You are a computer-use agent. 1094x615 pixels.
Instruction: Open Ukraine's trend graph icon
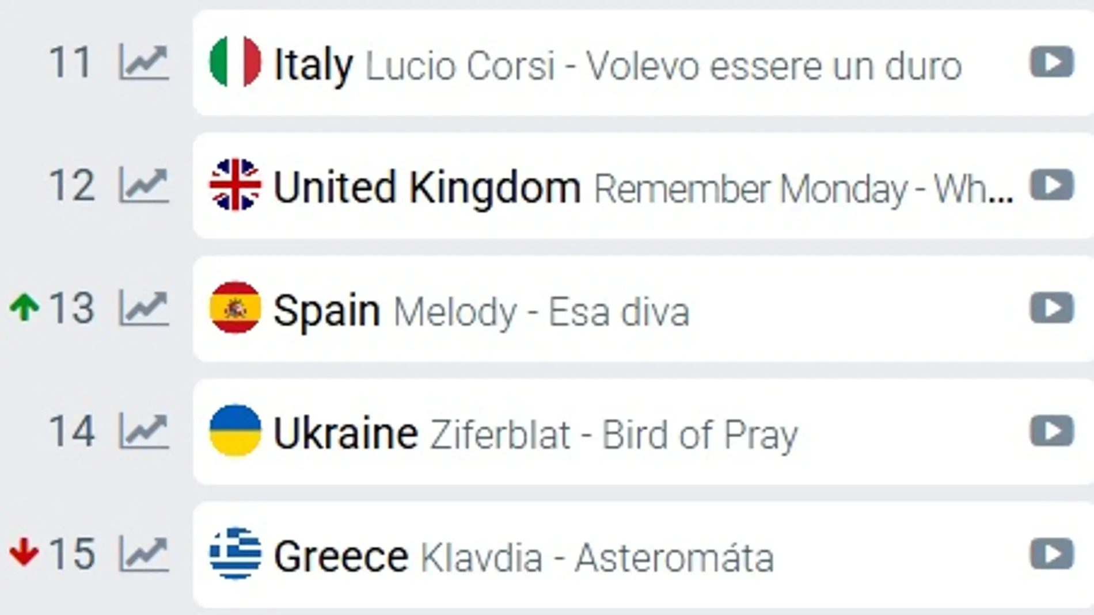point(144,431)
